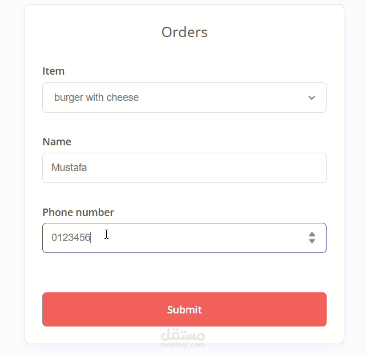Decrease phone number with down arrow

click(312, 241)
